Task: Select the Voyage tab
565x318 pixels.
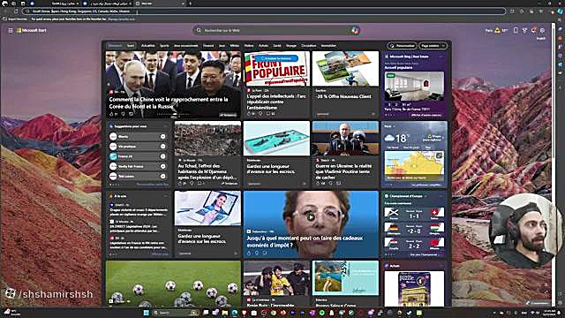Action: [x=291, y=46]
